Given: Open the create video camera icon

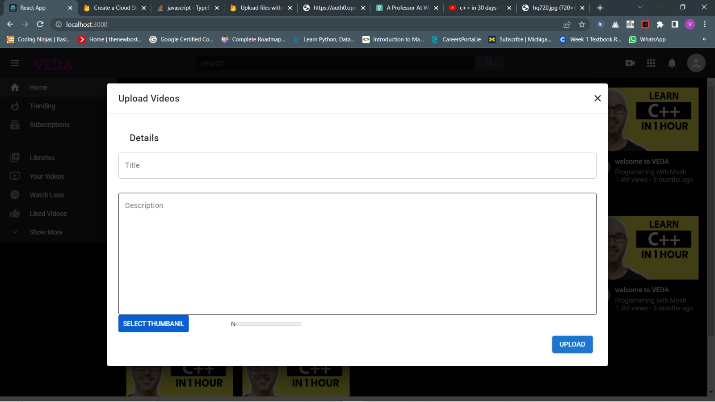Looking at the screenshot, I should click(630, 63).
